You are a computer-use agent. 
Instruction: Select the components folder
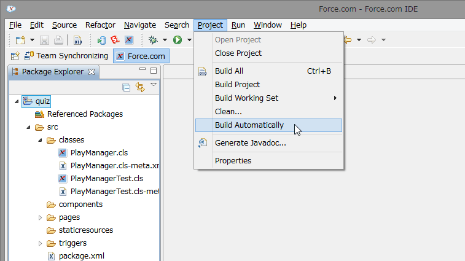[74, 205]
